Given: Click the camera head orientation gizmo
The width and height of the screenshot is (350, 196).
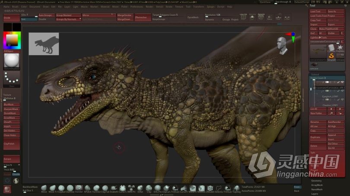Looking at the screenshot, I should [282, 46].
